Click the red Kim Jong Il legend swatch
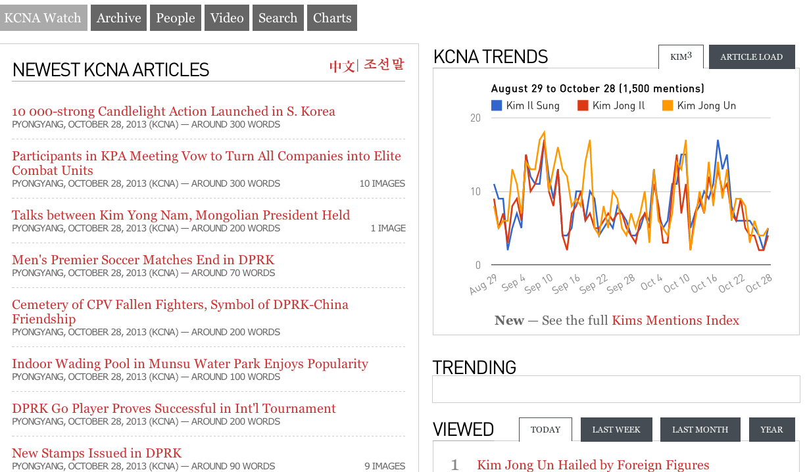This screenshot has height=472, width=807. [x=583, y=105]
